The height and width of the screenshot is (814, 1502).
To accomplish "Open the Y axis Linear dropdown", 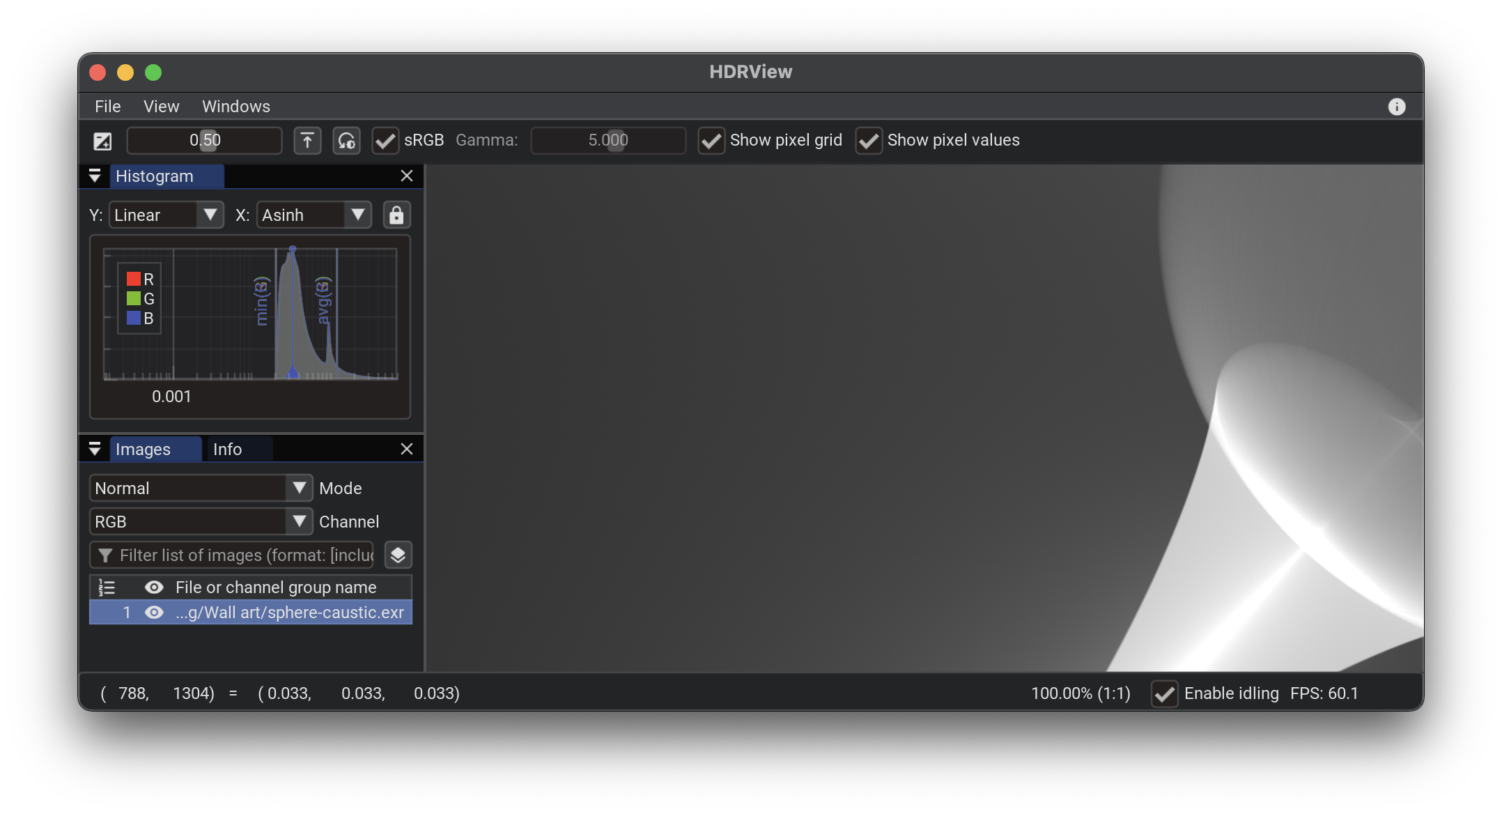I will point(166,215).
